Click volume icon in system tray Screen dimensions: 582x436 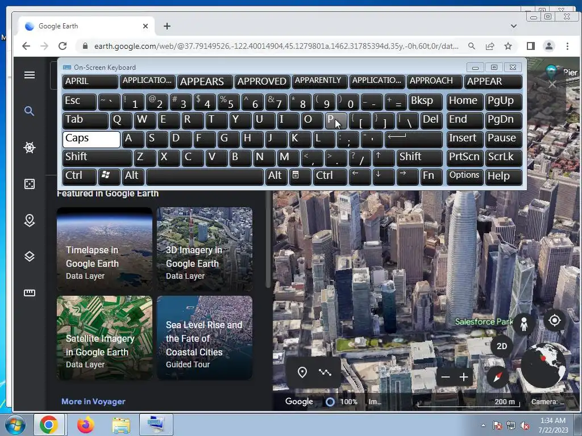(525, 426)
